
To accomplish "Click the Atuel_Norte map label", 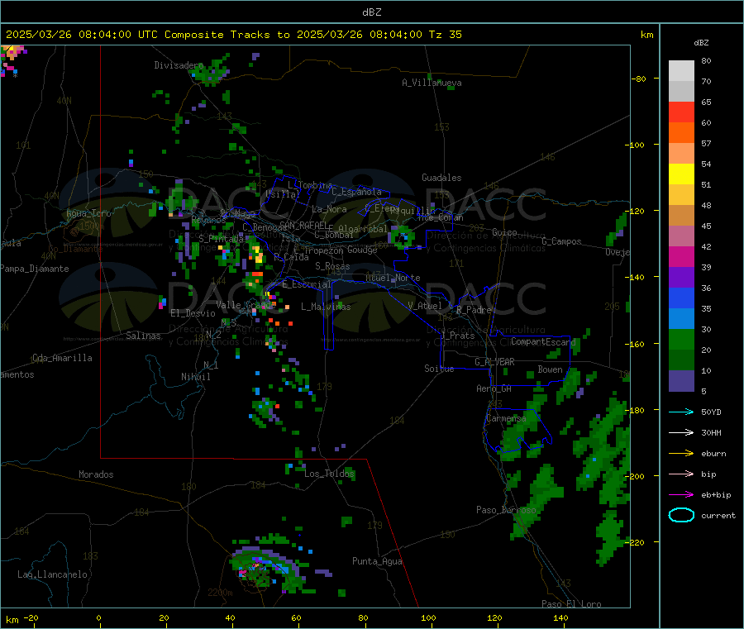I will (393, 278).
